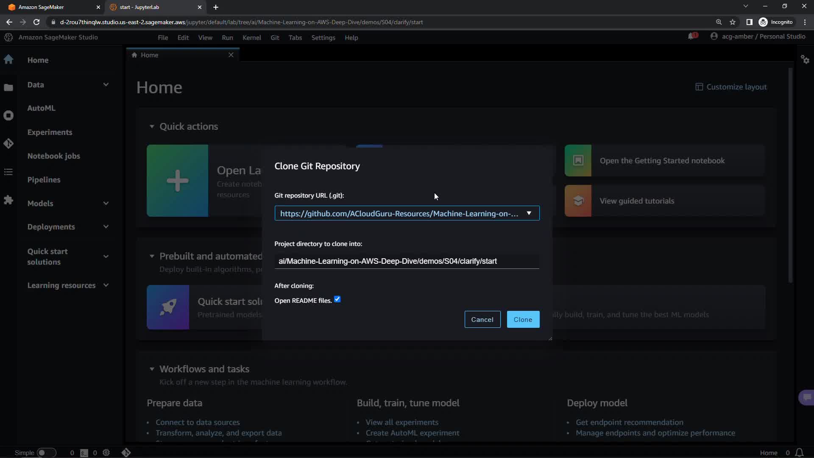
Task: Click the project directory input field
Action: [406, 261]
